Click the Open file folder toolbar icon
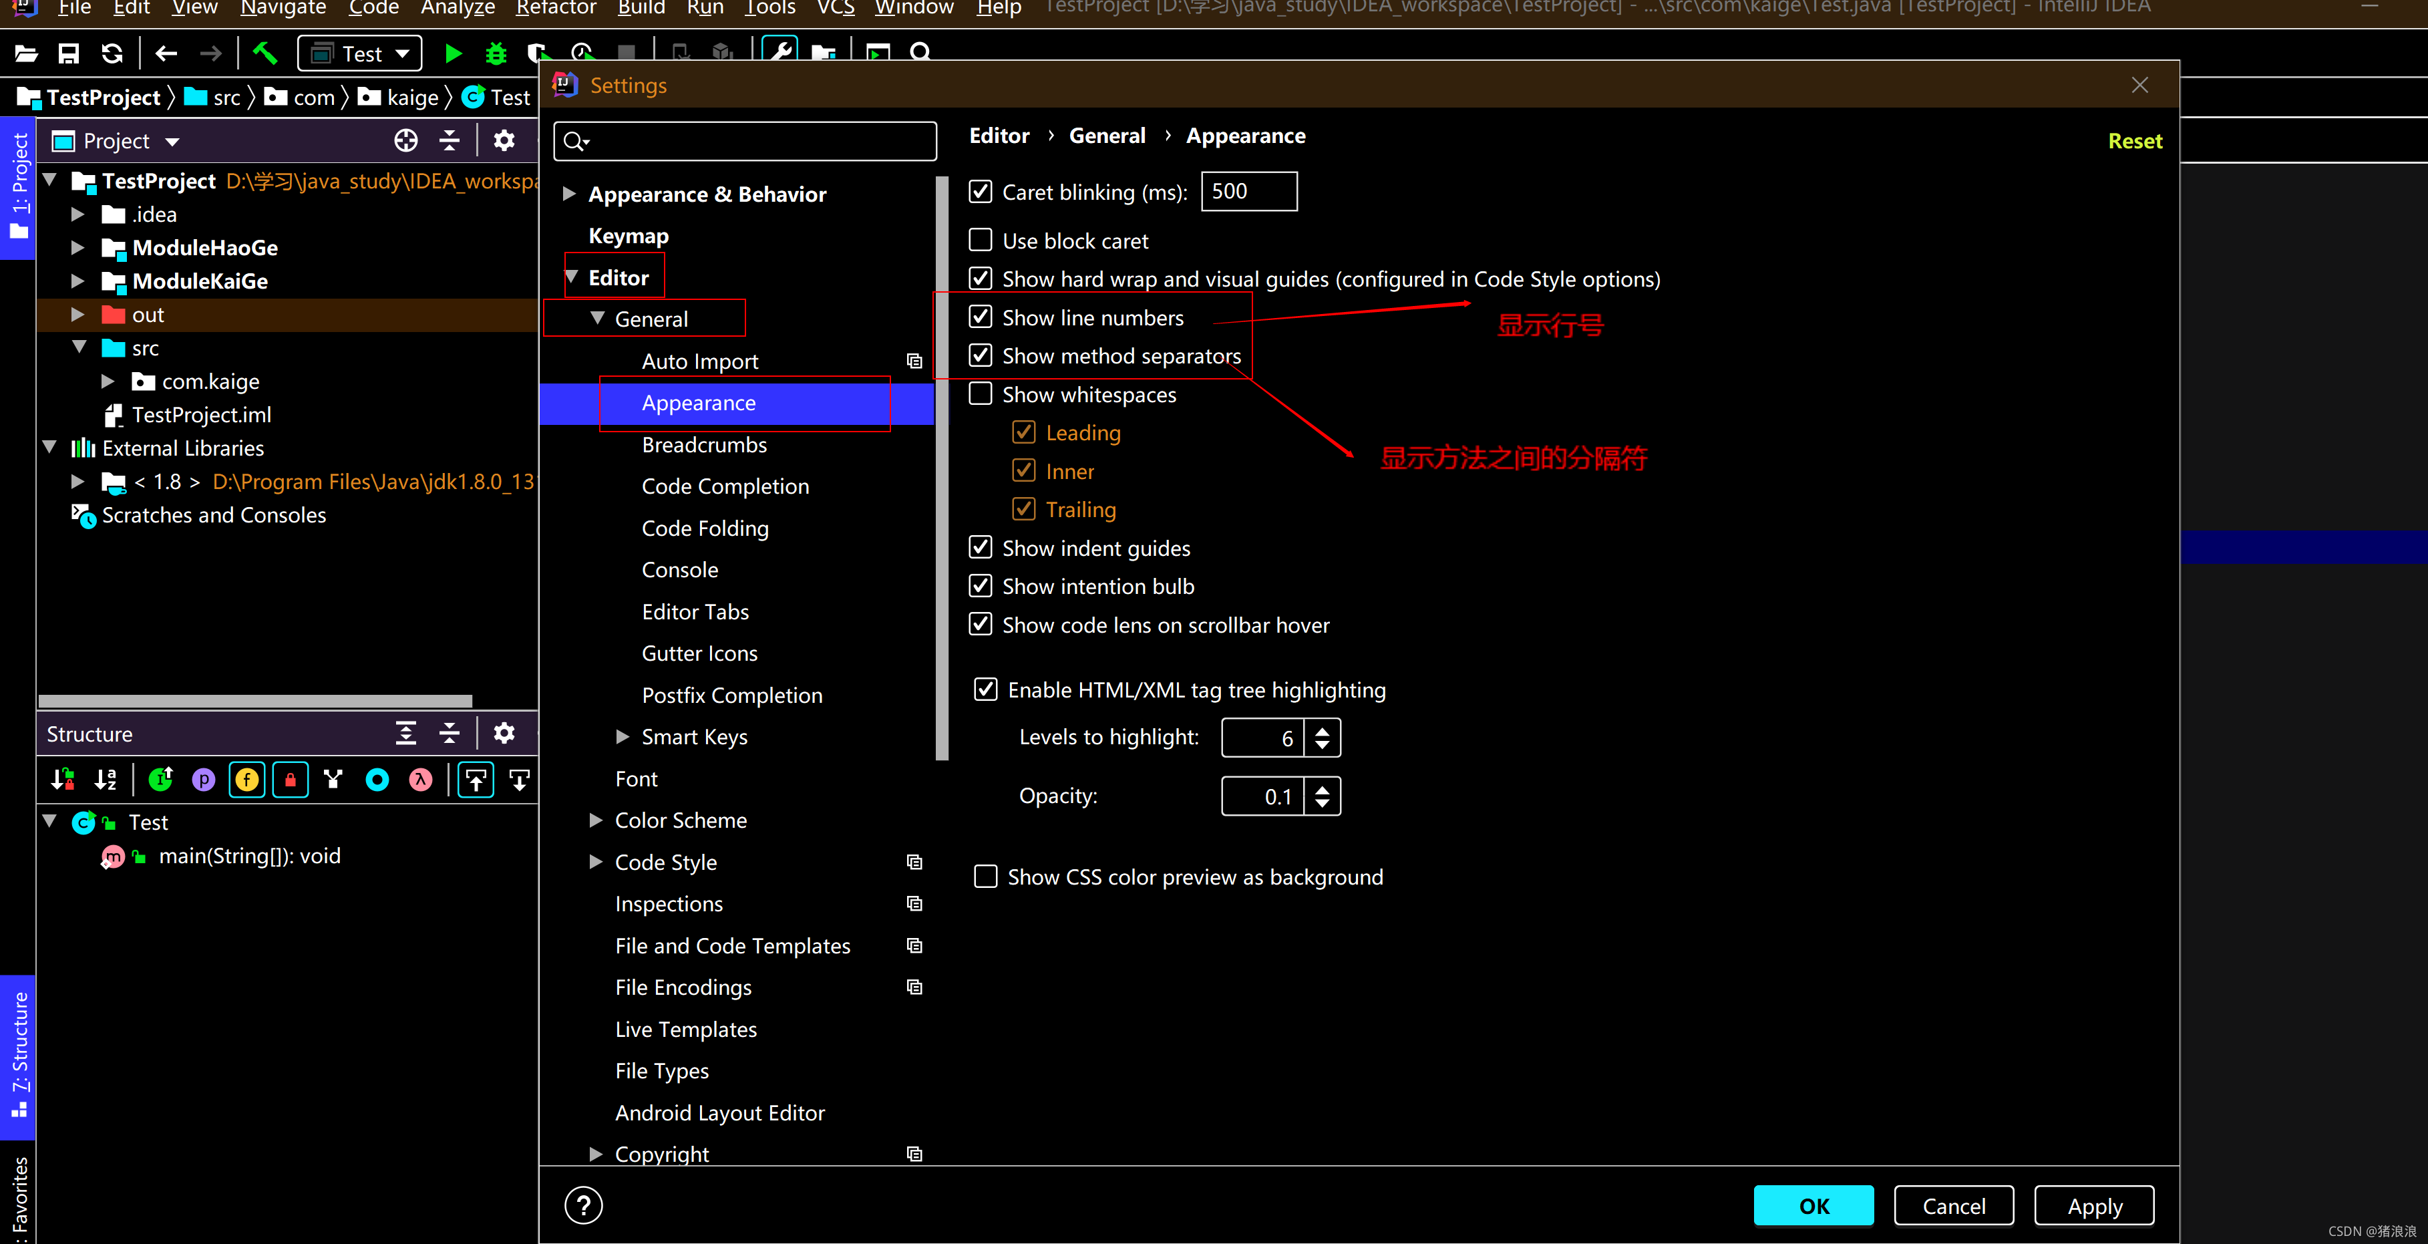 point(25,53)
